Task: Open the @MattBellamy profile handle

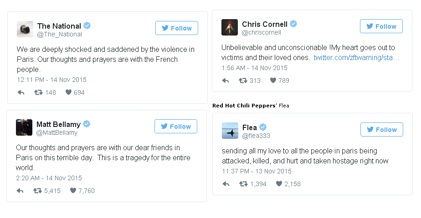Action: pyautogui.click(x=57, y=133)
